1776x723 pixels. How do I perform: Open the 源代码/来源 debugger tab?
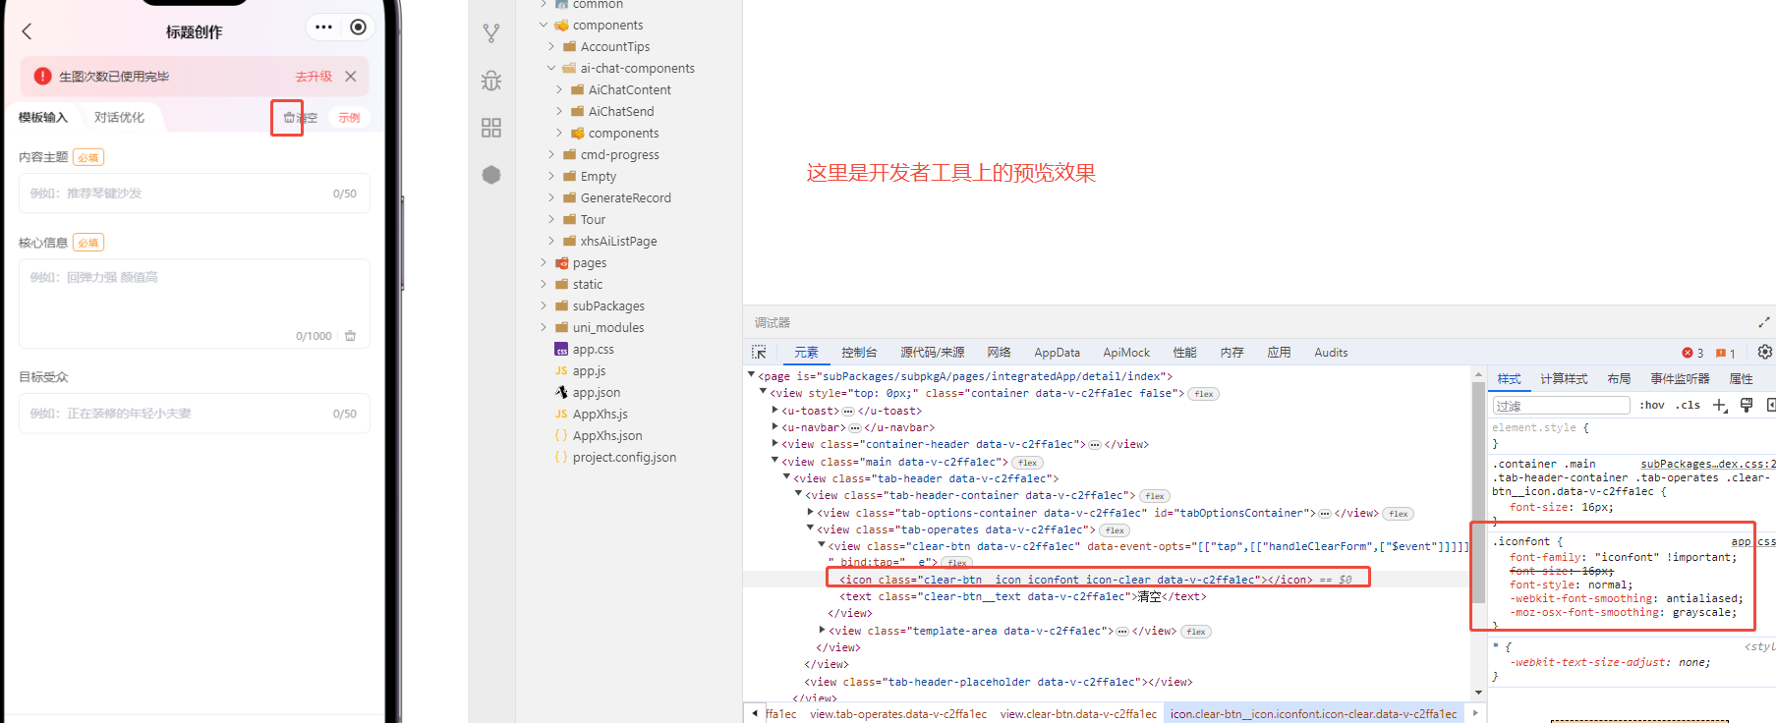coord(932,353)
